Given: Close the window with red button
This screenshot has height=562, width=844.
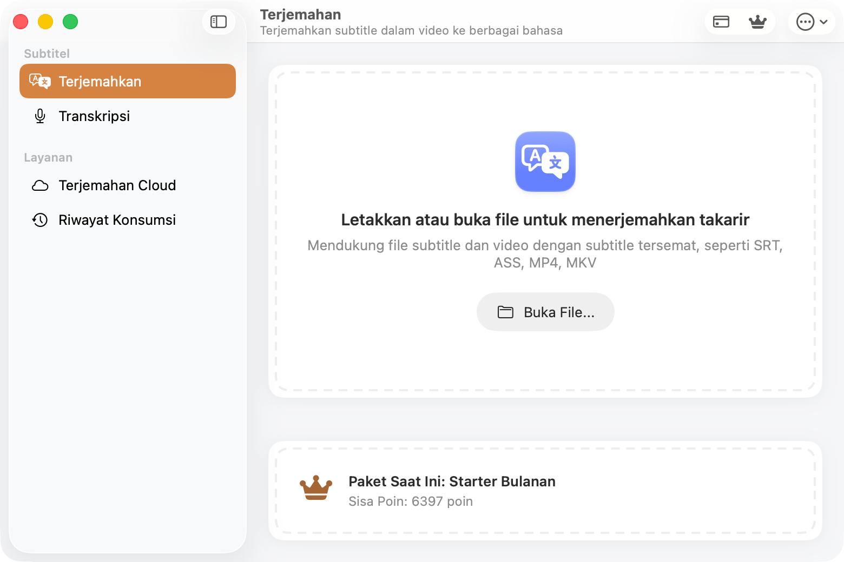Looking at the screenshot, I should coord(21,22).
